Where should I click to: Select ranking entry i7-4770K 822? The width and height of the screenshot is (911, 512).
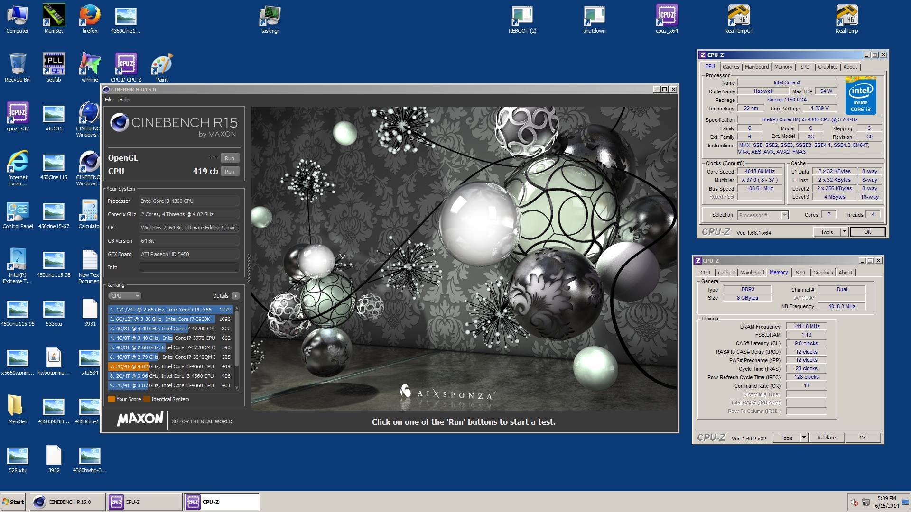coord(170,329)
